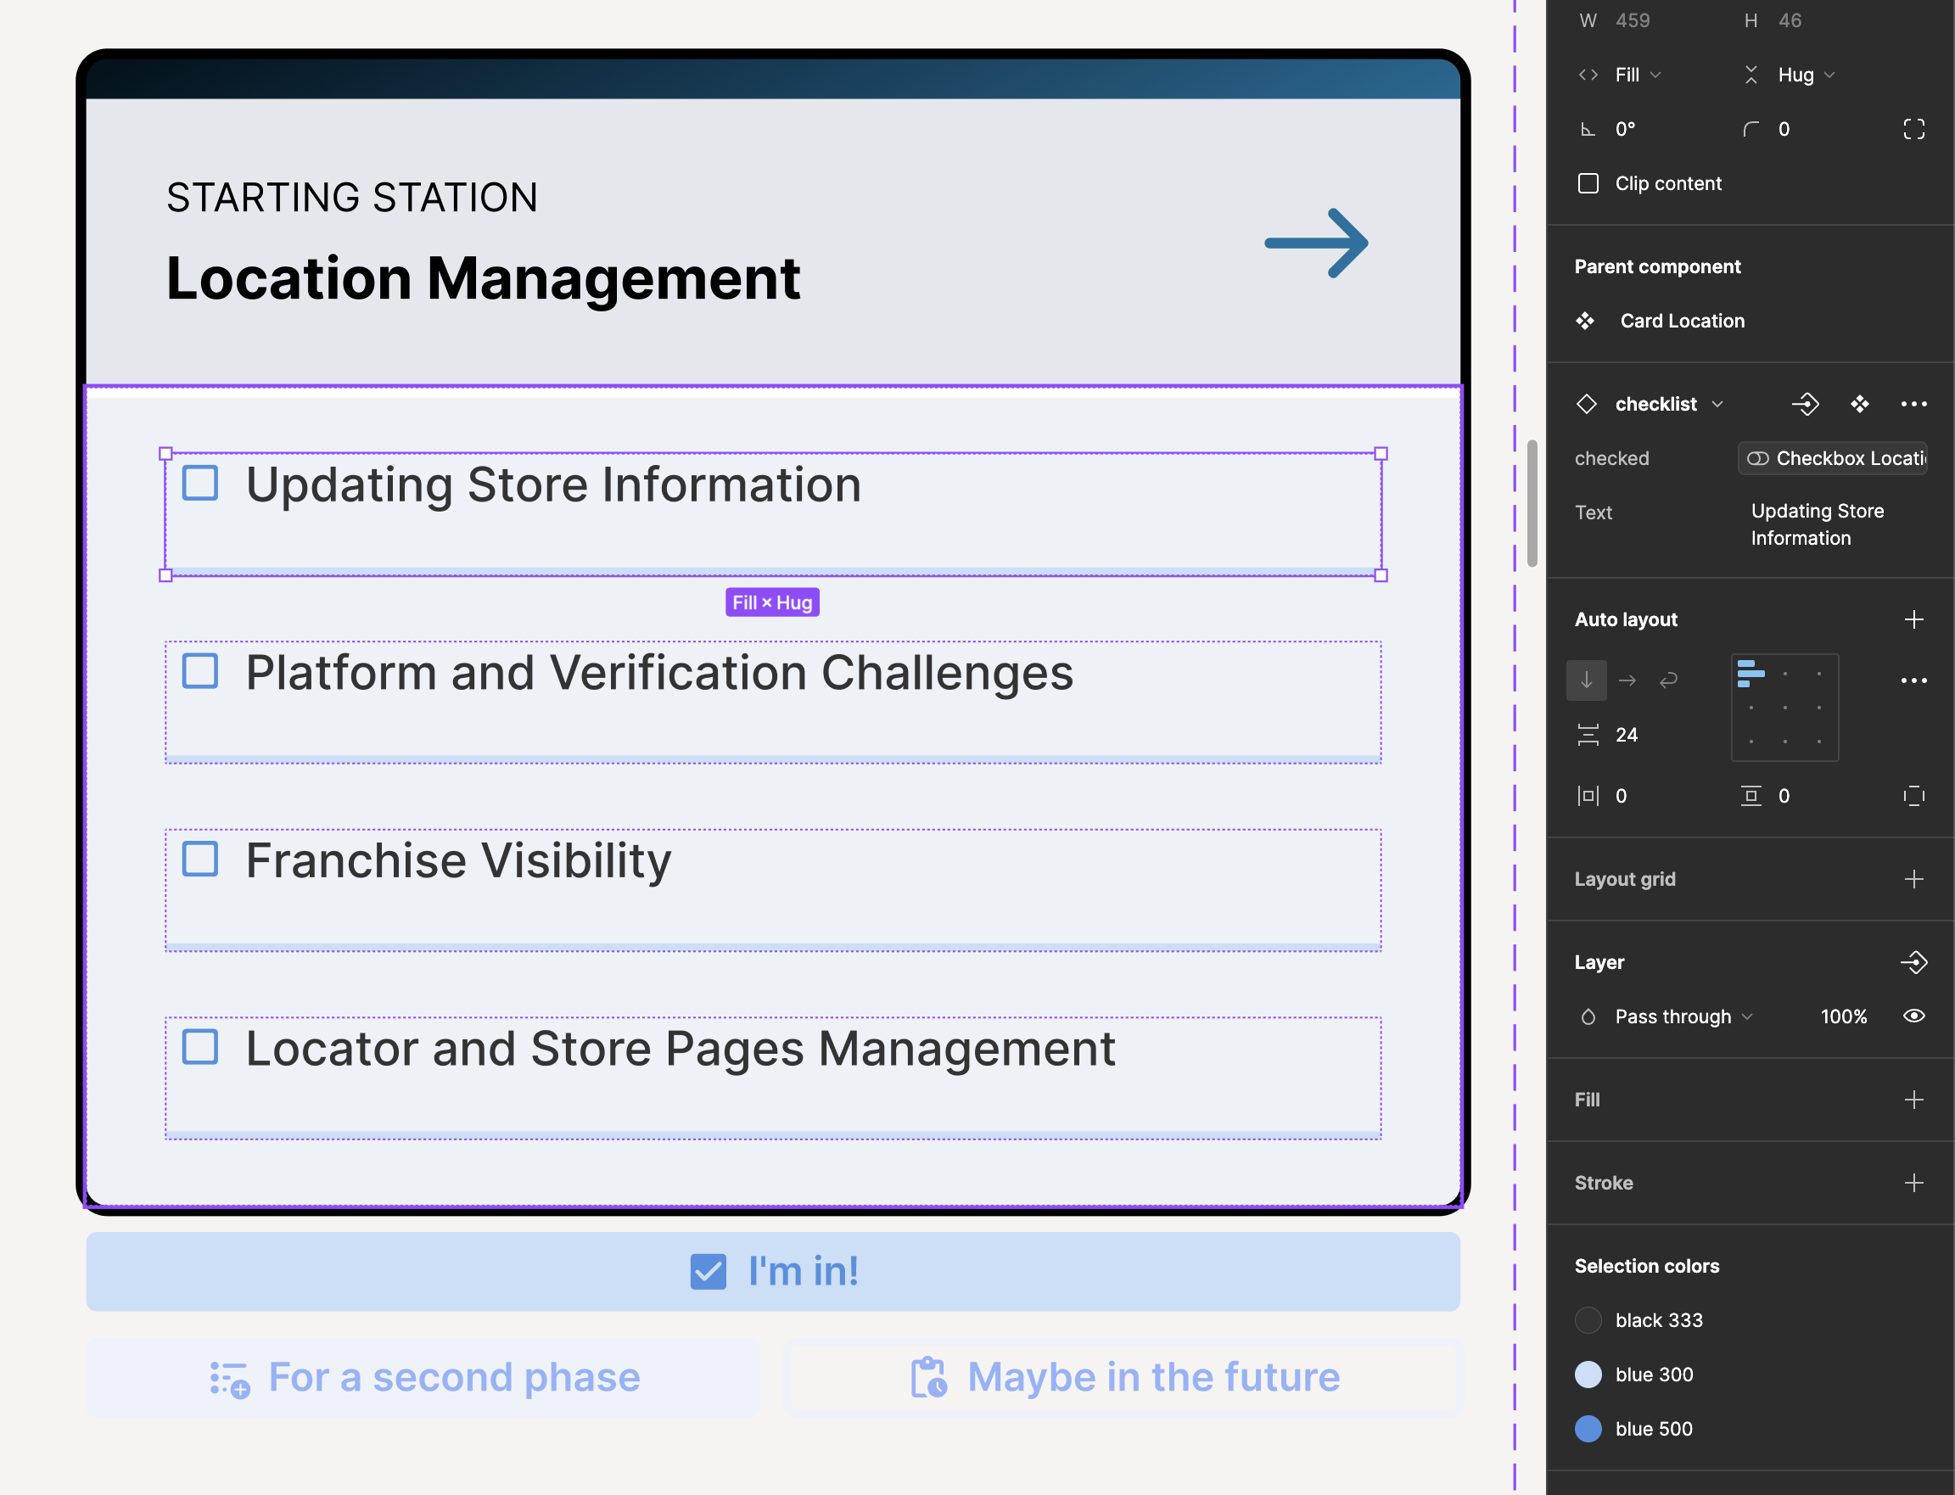This screenshot has height=1495, width=1955.
Task: Open the checklist instance more options menu
Action: 1914,404
